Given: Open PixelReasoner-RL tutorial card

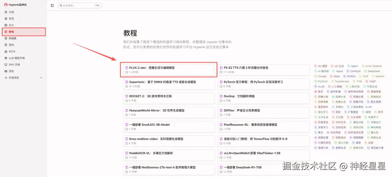Looking at the screenshot, I should pyautogui.click(x=264, y=127).
